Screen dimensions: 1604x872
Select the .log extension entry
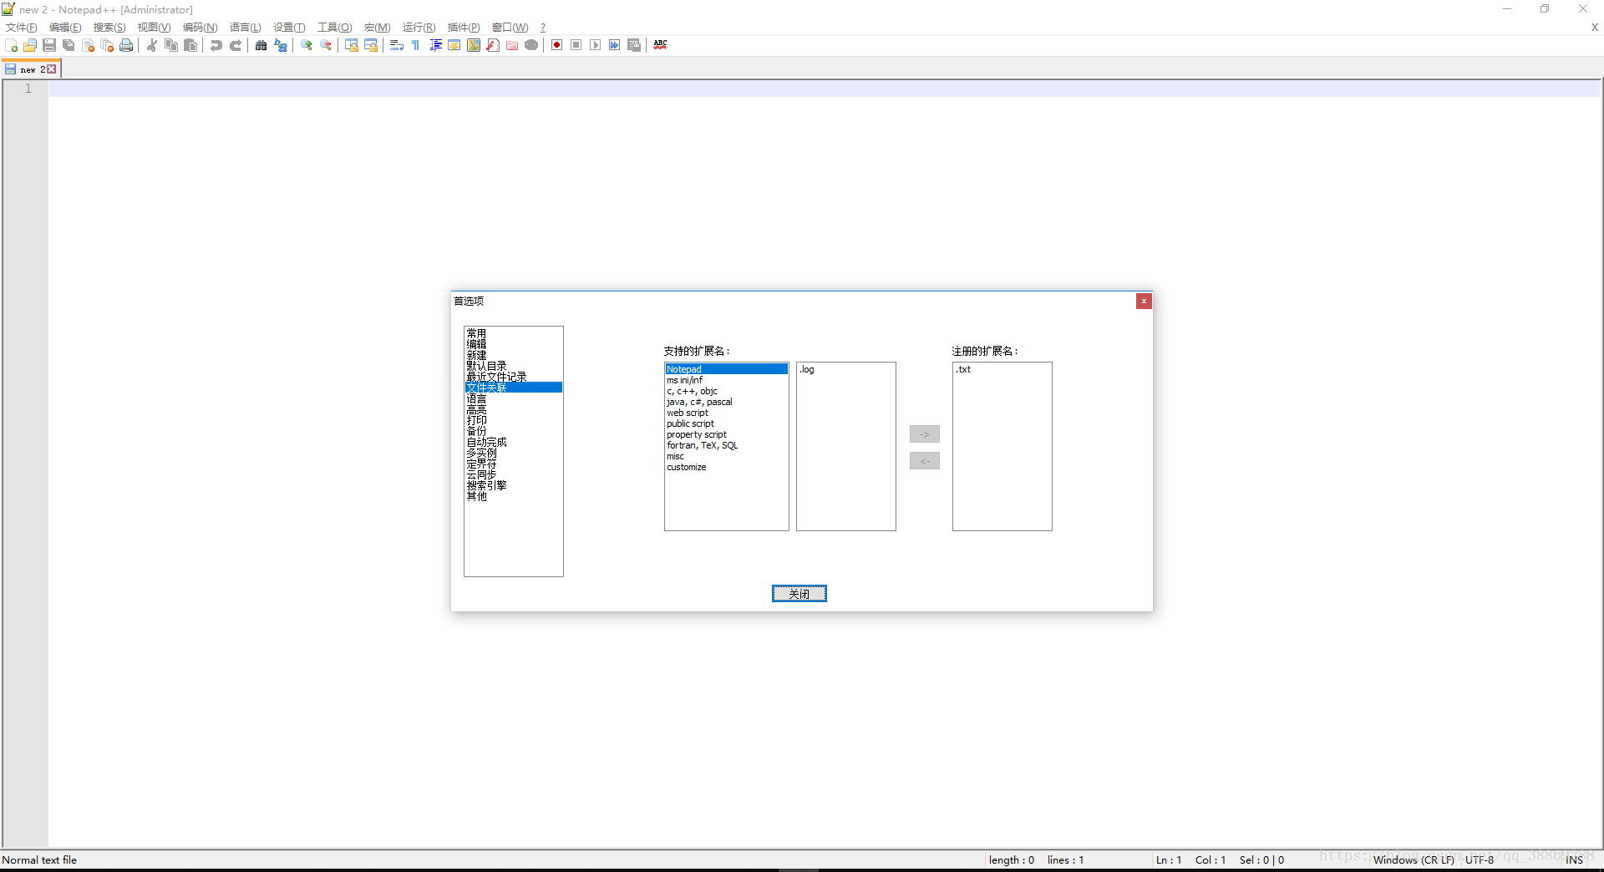pos(807,369)
